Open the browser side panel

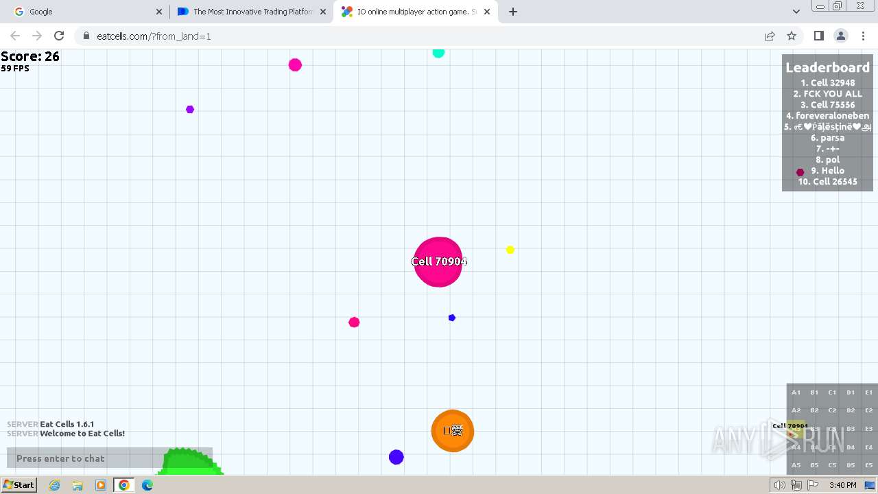click(x=818, y=36)
